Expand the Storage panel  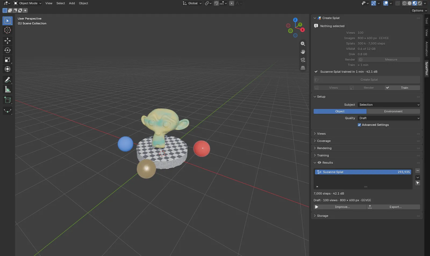tap(367, 216)
